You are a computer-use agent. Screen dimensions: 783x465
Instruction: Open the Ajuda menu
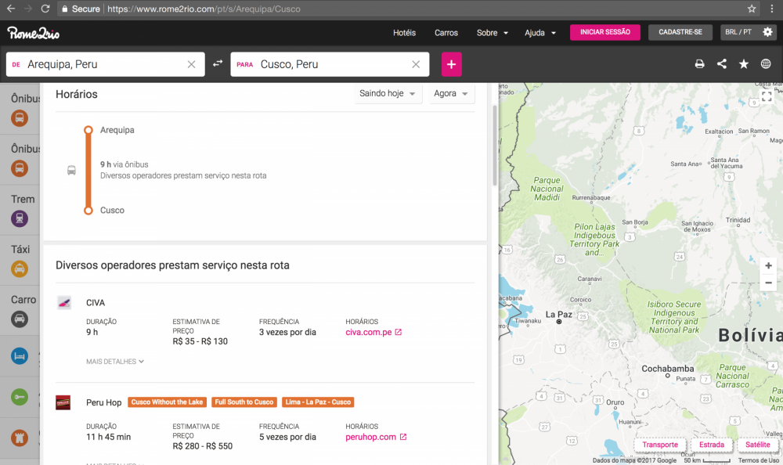[x=539, y=33]
